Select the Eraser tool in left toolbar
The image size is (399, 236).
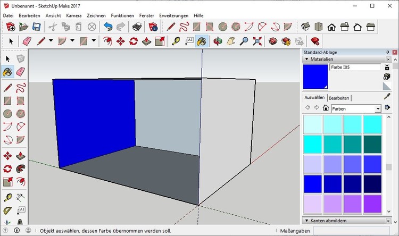click(21, 72)
